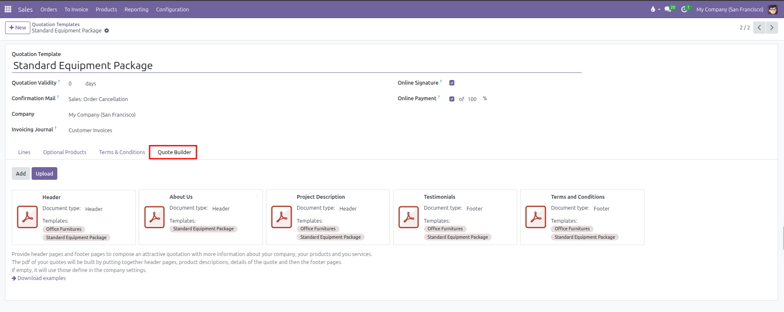The height and width of the screenshot is (312, 784).
Task: Open the About Us PDF icon
Action: tap(155, 217)
